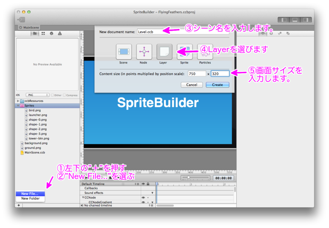329x228 pixels.
Task: Switch to the tileless editor grid icon
Action: tap(43, 33)
